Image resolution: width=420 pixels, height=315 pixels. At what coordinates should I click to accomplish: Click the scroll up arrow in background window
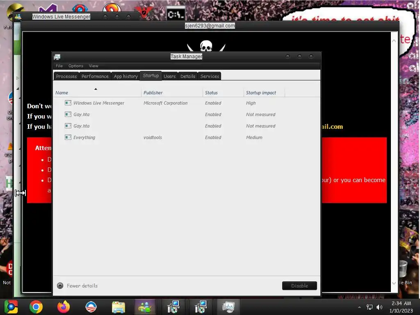[x=394, y=41]
